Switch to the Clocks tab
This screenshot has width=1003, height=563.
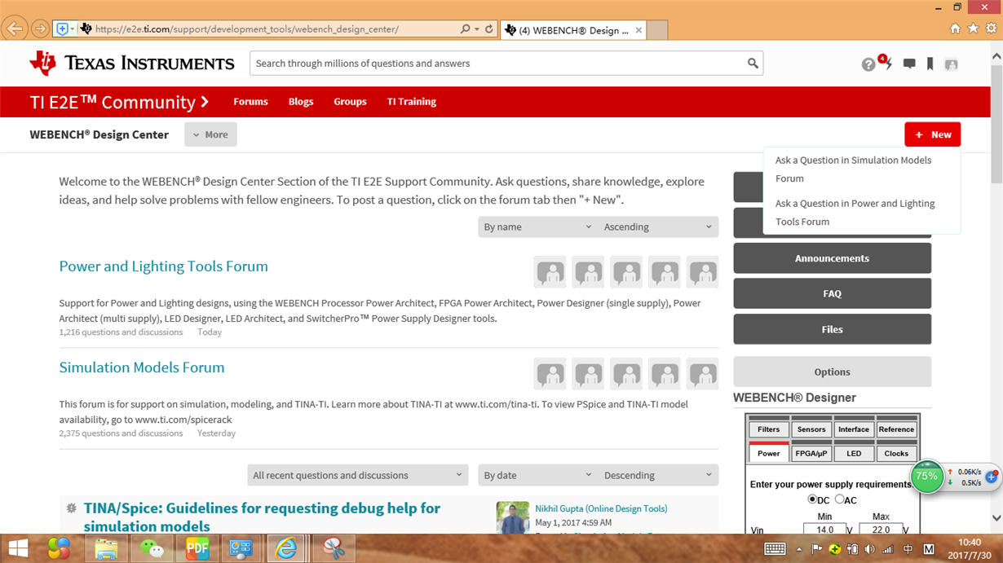click(896, 453)
